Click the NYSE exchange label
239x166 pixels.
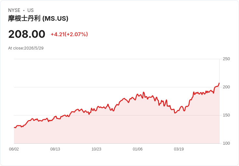coord(14,10)
